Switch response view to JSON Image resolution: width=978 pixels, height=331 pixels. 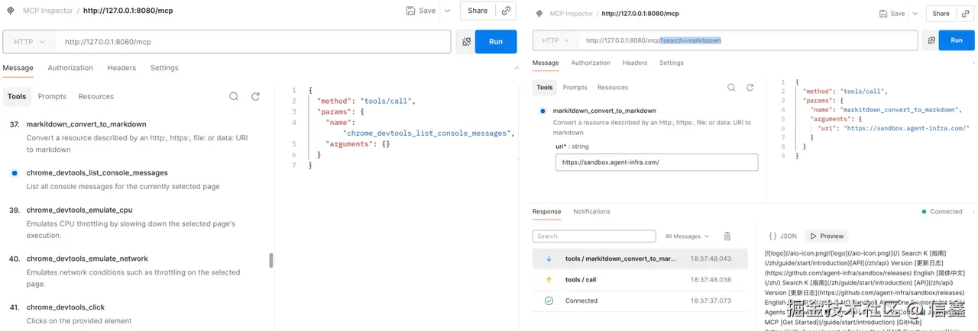[783, 236]
